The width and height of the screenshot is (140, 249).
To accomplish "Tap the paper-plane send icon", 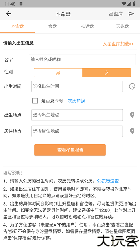I will click(x=131, y=14).
